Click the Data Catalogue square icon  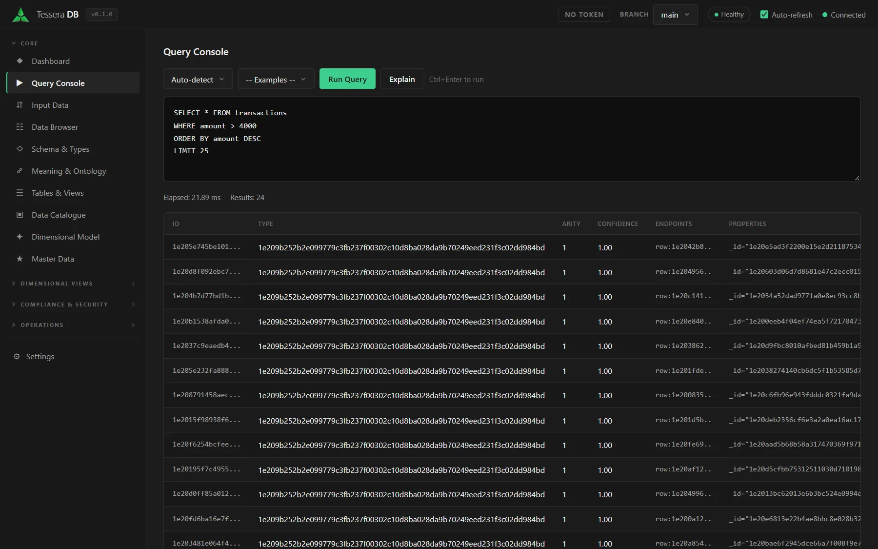[x=20, y=215]
